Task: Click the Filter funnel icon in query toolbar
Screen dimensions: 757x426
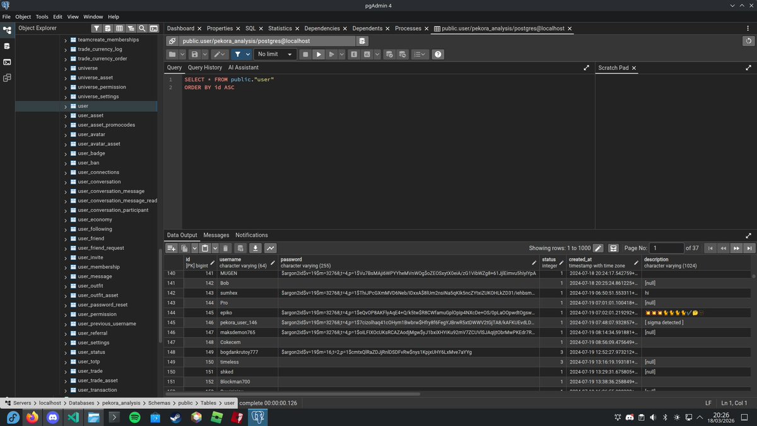Action: (238, 54)
